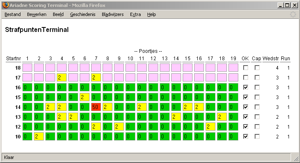This screenshot has width=300, height=163.
Task: Click the yellow gate 17 cell for start 12
Action: 210,127
